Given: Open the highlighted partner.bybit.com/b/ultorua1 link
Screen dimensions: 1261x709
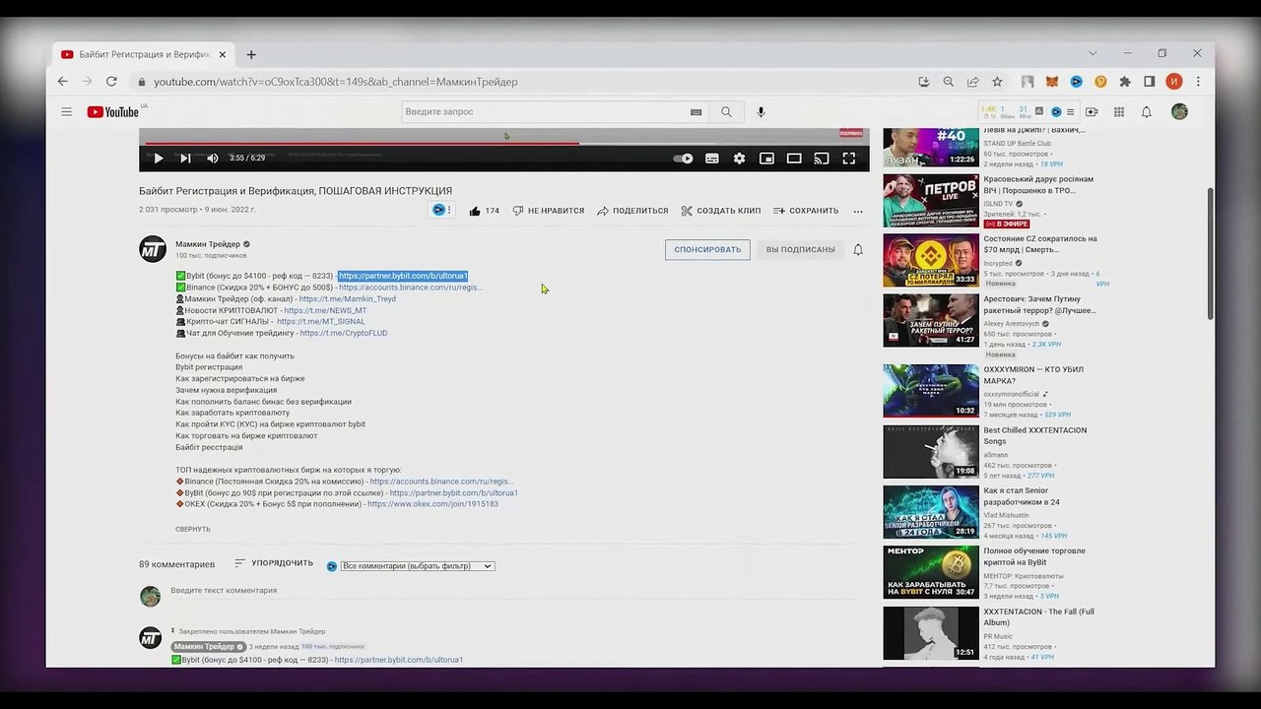Looking at the screenshot, I should click(403, 276).
